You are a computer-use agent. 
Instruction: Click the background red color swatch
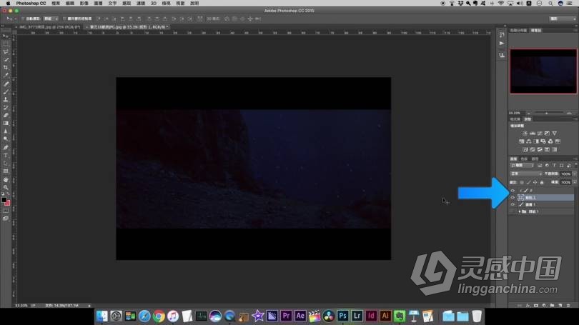tap(8, 204)
